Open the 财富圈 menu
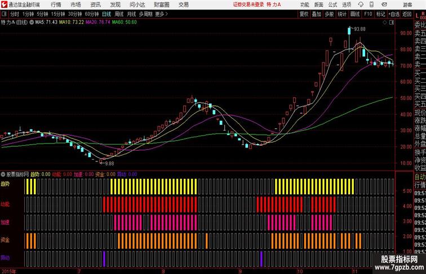Screen dimensions: 426x274 point(162,5)
